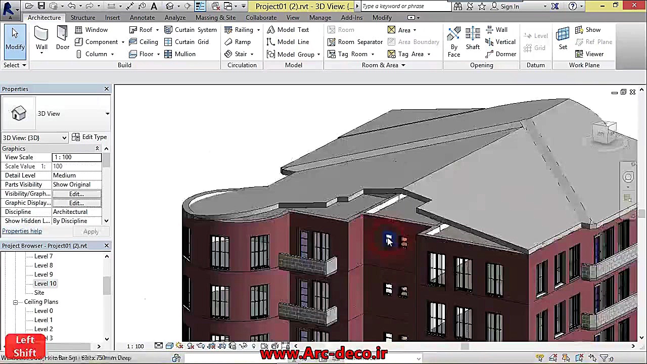Open the Roof tool dropdown arrow
647x364 pixels.
[157, 30]
